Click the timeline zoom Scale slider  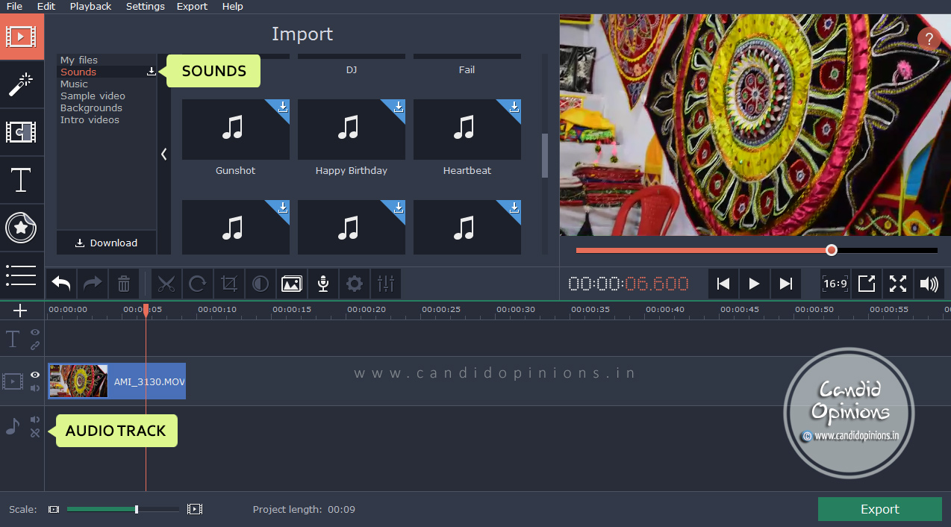coord(136,509)
